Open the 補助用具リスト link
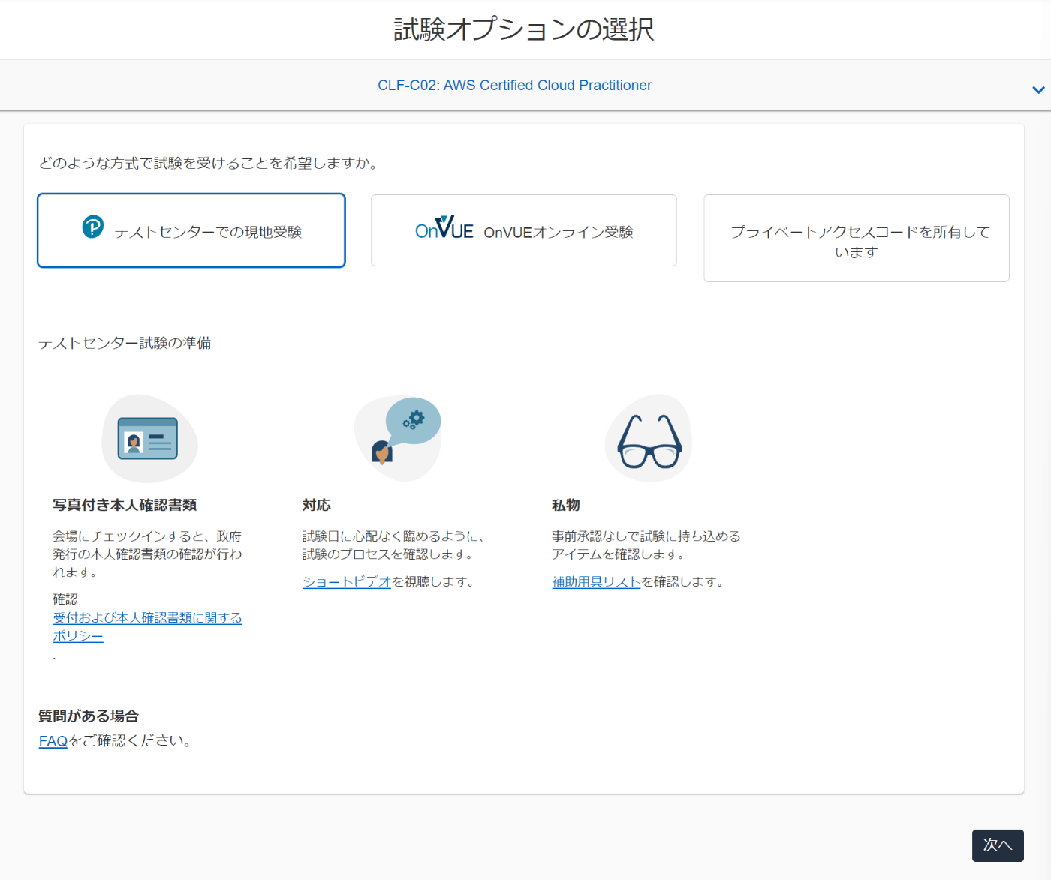This screenshot has height=880, width=1051. click(596, 582)
